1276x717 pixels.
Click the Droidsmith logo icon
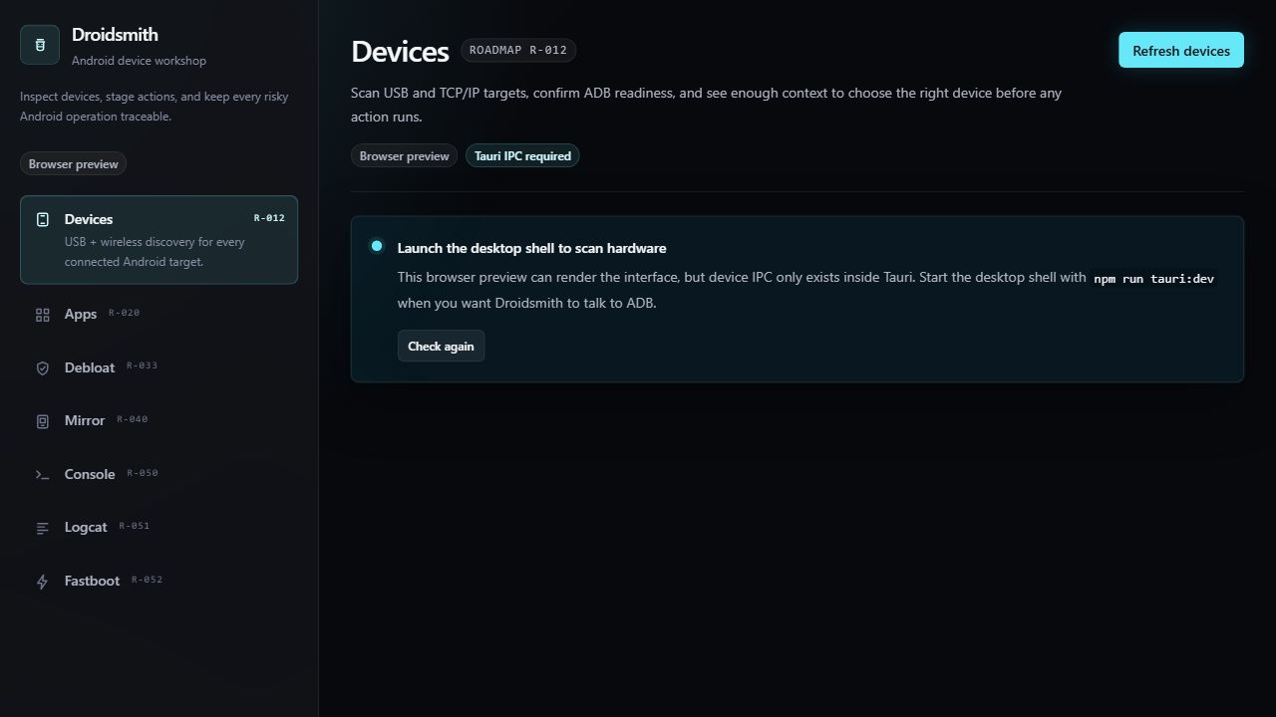coord(40,45)
